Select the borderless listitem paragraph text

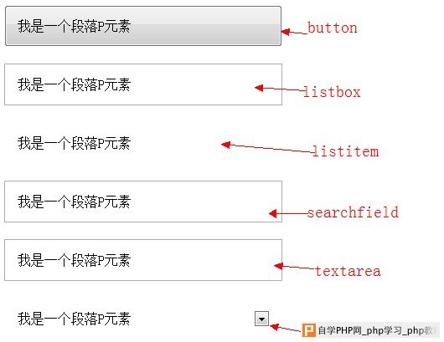(74, 143)
